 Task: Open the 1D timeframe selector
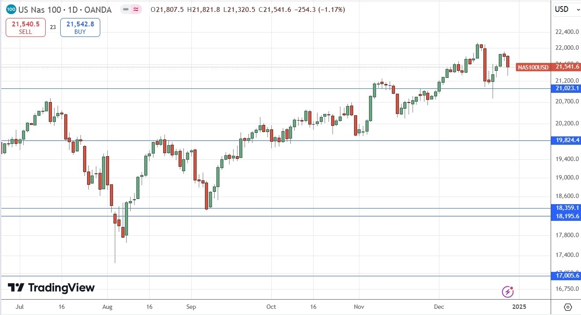click(73, 9)
